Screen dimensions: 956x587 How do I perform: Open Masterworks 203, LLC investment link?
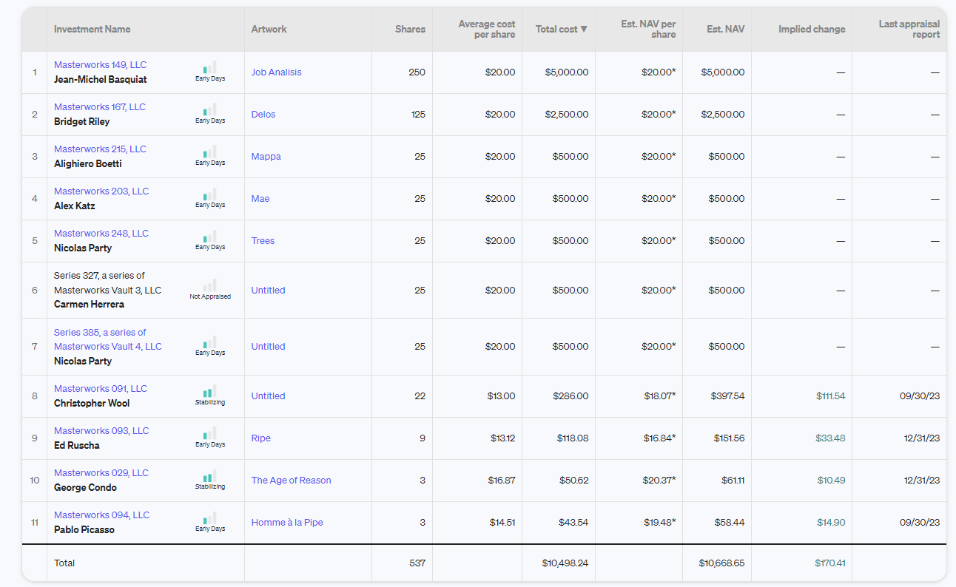101,191
